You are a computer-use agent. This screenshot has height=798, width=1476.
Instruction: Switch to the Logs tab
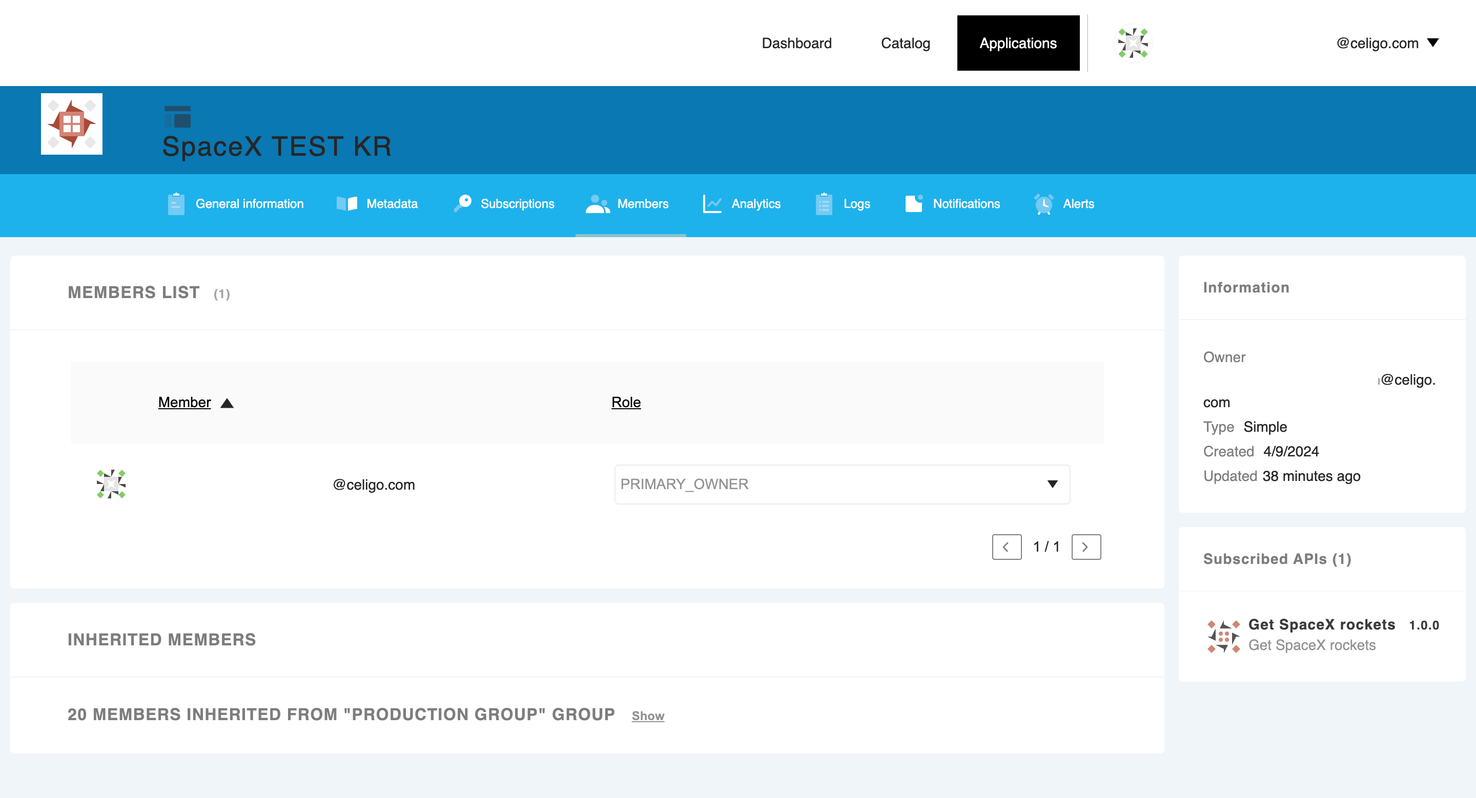point(842,204)
